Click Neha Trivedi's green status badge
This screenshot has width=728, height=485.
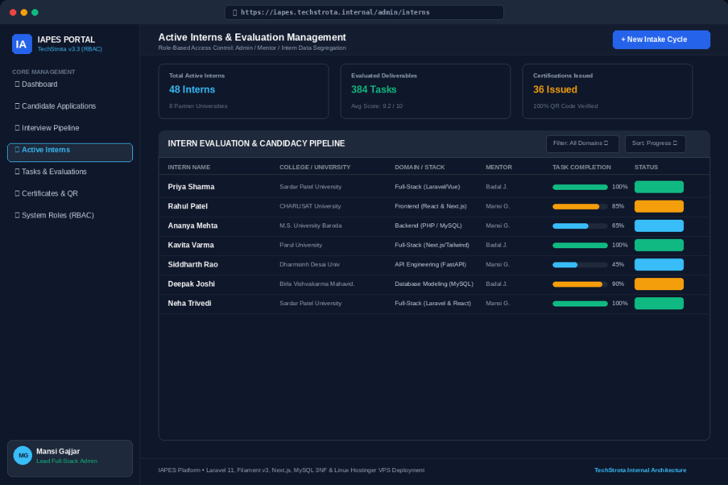pyautogui.click(x=659, y=304)
